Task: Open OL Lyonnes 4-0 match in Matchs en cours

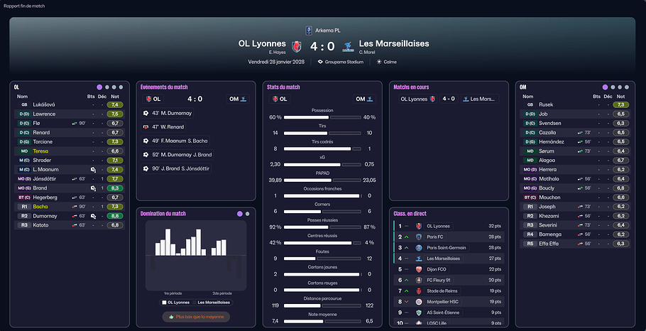Action: point(449,99)
